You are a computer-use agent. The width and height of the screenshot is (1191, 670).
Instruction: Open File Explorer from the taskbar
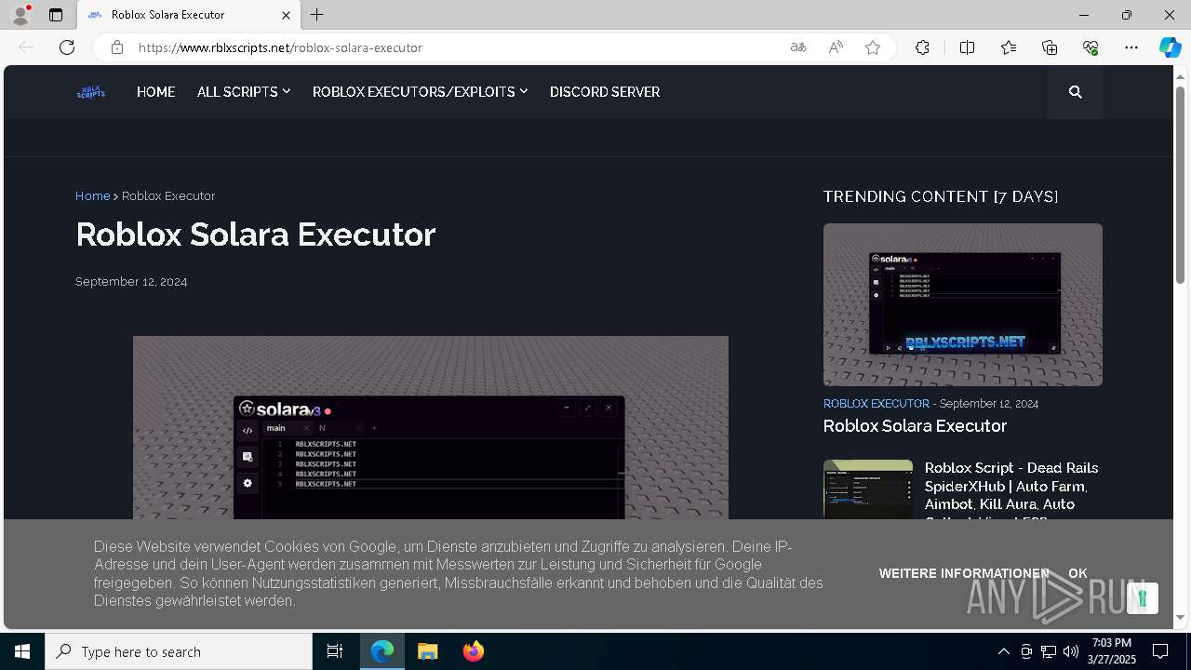click(427, 651)
